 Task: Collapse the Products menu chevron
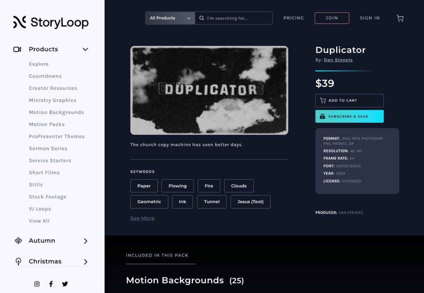85,49
